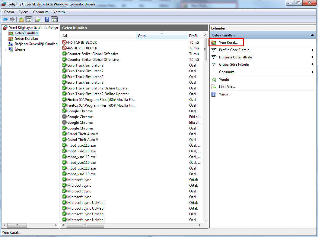Expand the İzleme tree node
This screenshot has width=318, height=237.
5,50
